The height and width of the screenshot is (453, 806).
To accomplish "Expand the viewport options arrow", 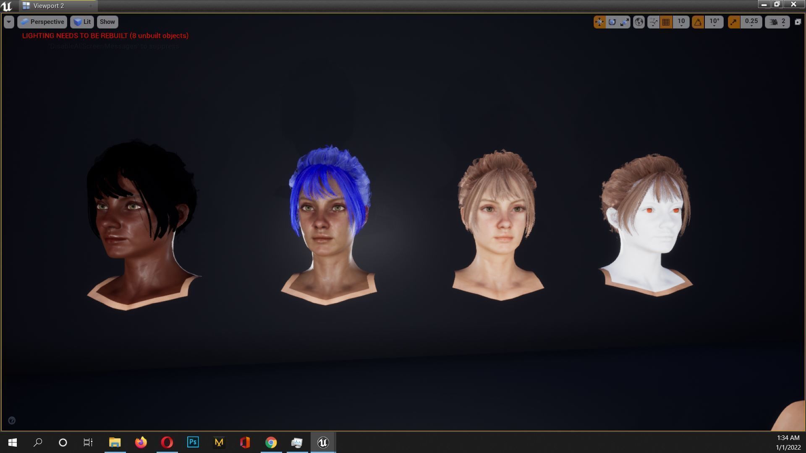I will coord(8,22).
